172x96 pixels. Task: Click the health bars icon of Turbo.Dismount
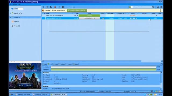[103, 18]
